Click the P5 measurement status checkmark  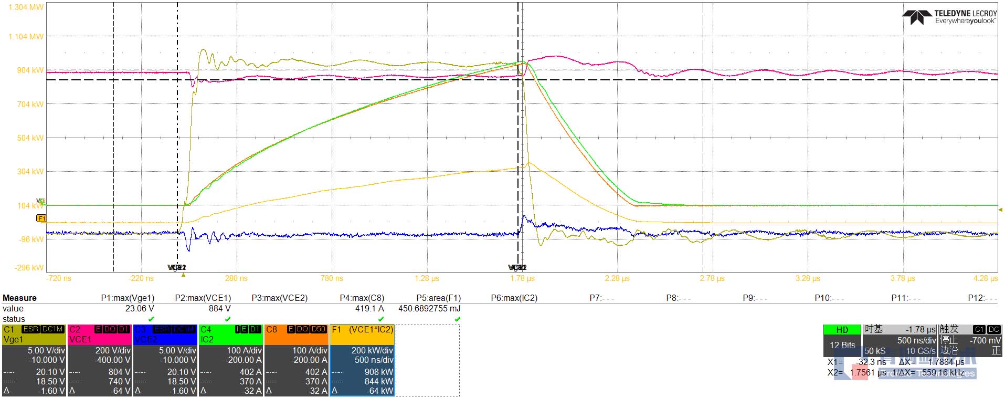point(457,319)
